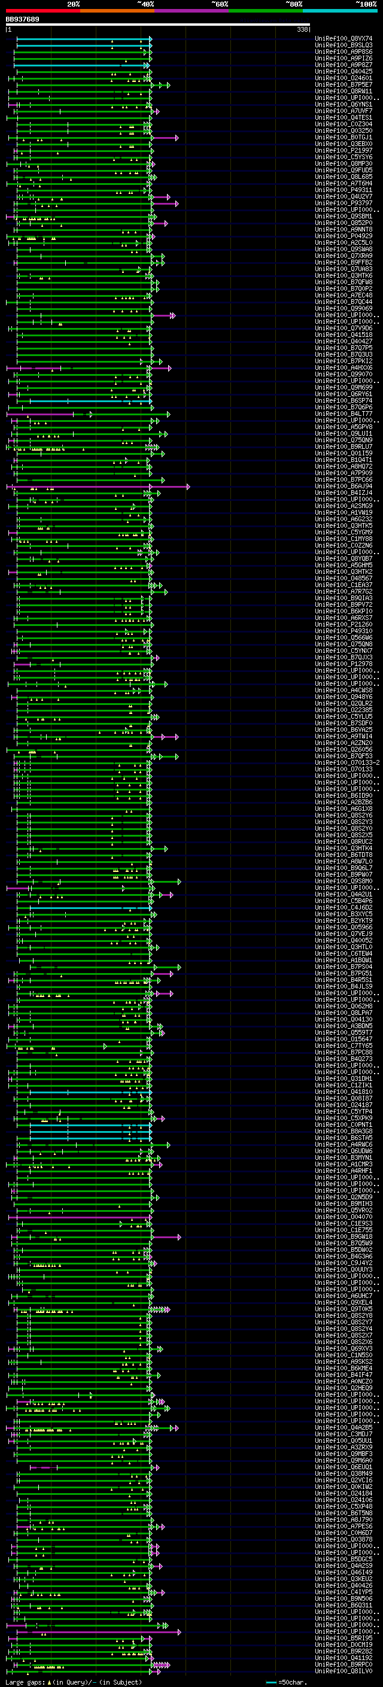Open hit UniRef100_Q41518
The image size is (383, 1687).
click(x=344, y=335)
